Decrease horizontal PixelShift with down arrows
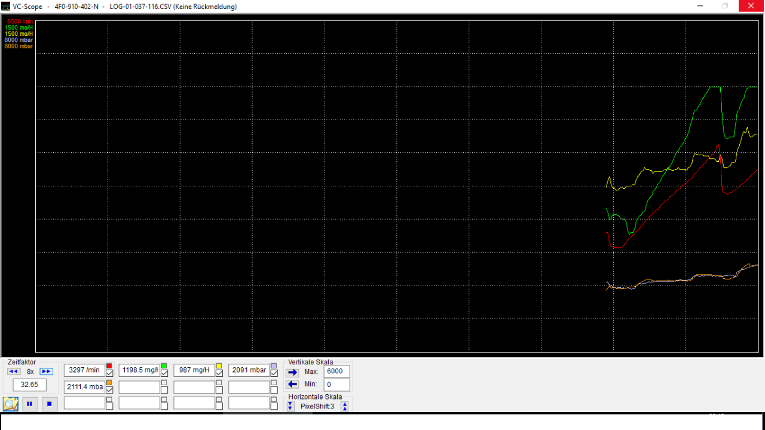Screen dimensions: 765x430 (x=290, y=407)
